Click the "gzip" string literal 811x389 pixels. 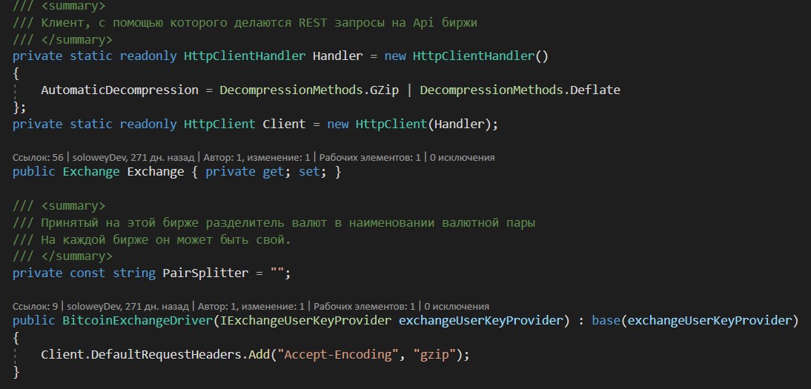(434, 355)
